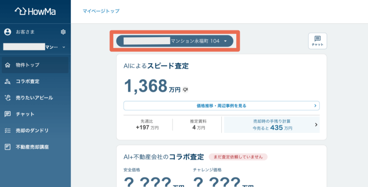This screenshot has width=368, height=187.
Task: Open account settings gear icon
Action: (63, 32)
